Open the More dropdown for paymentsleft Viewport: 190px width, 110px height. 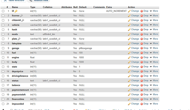(x=154, y=95)
